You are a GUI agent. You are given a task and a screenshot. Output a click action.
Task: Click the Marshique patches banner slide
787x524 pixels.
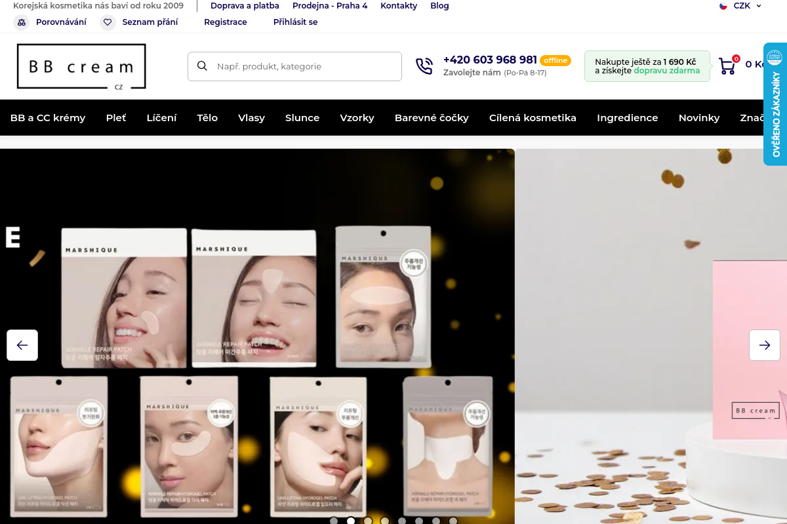(257, 336)
